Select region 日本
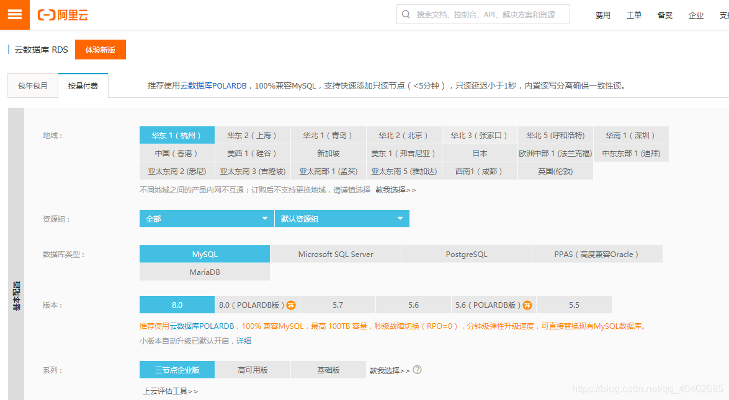Image resolution: width=729 pixels, height=400 pixels. point(480,153)
